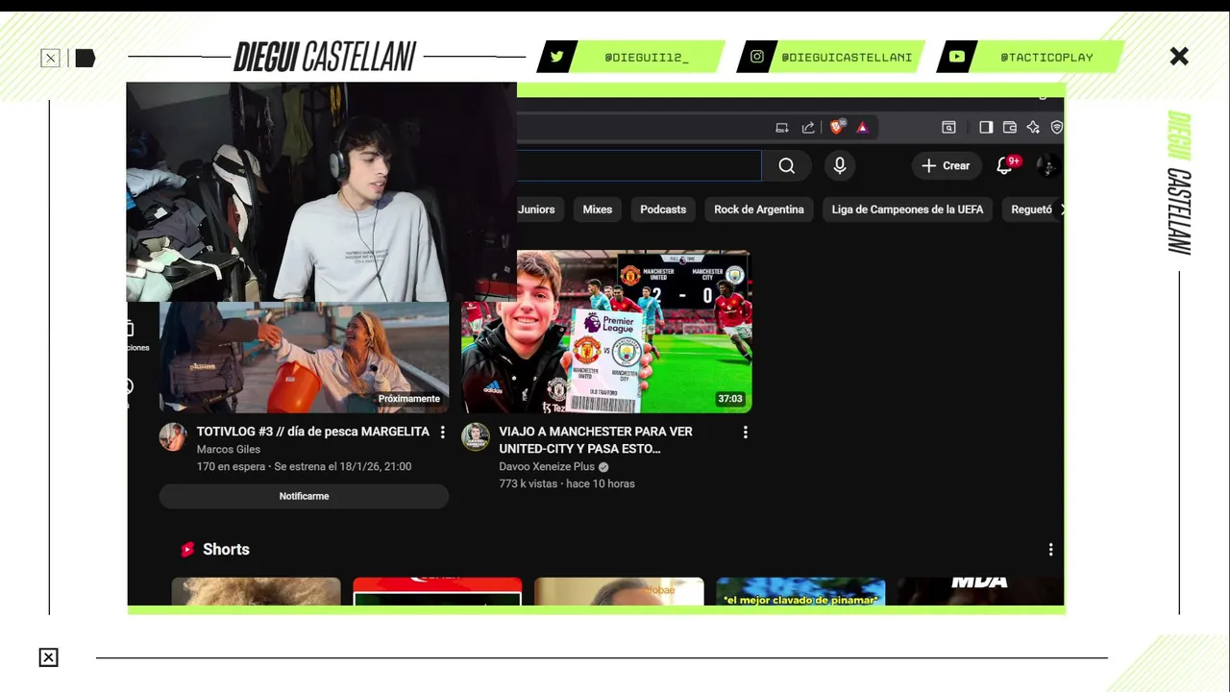Open the options menu for TOTIVLOG #3 video
This screenshot has width=1230, height=692.
tap(442, 432)
